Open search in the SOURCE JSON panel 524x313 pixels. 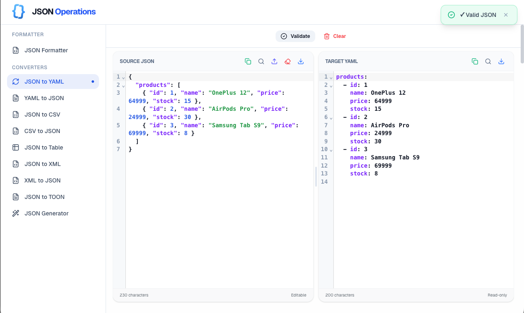tap(261, 61)
